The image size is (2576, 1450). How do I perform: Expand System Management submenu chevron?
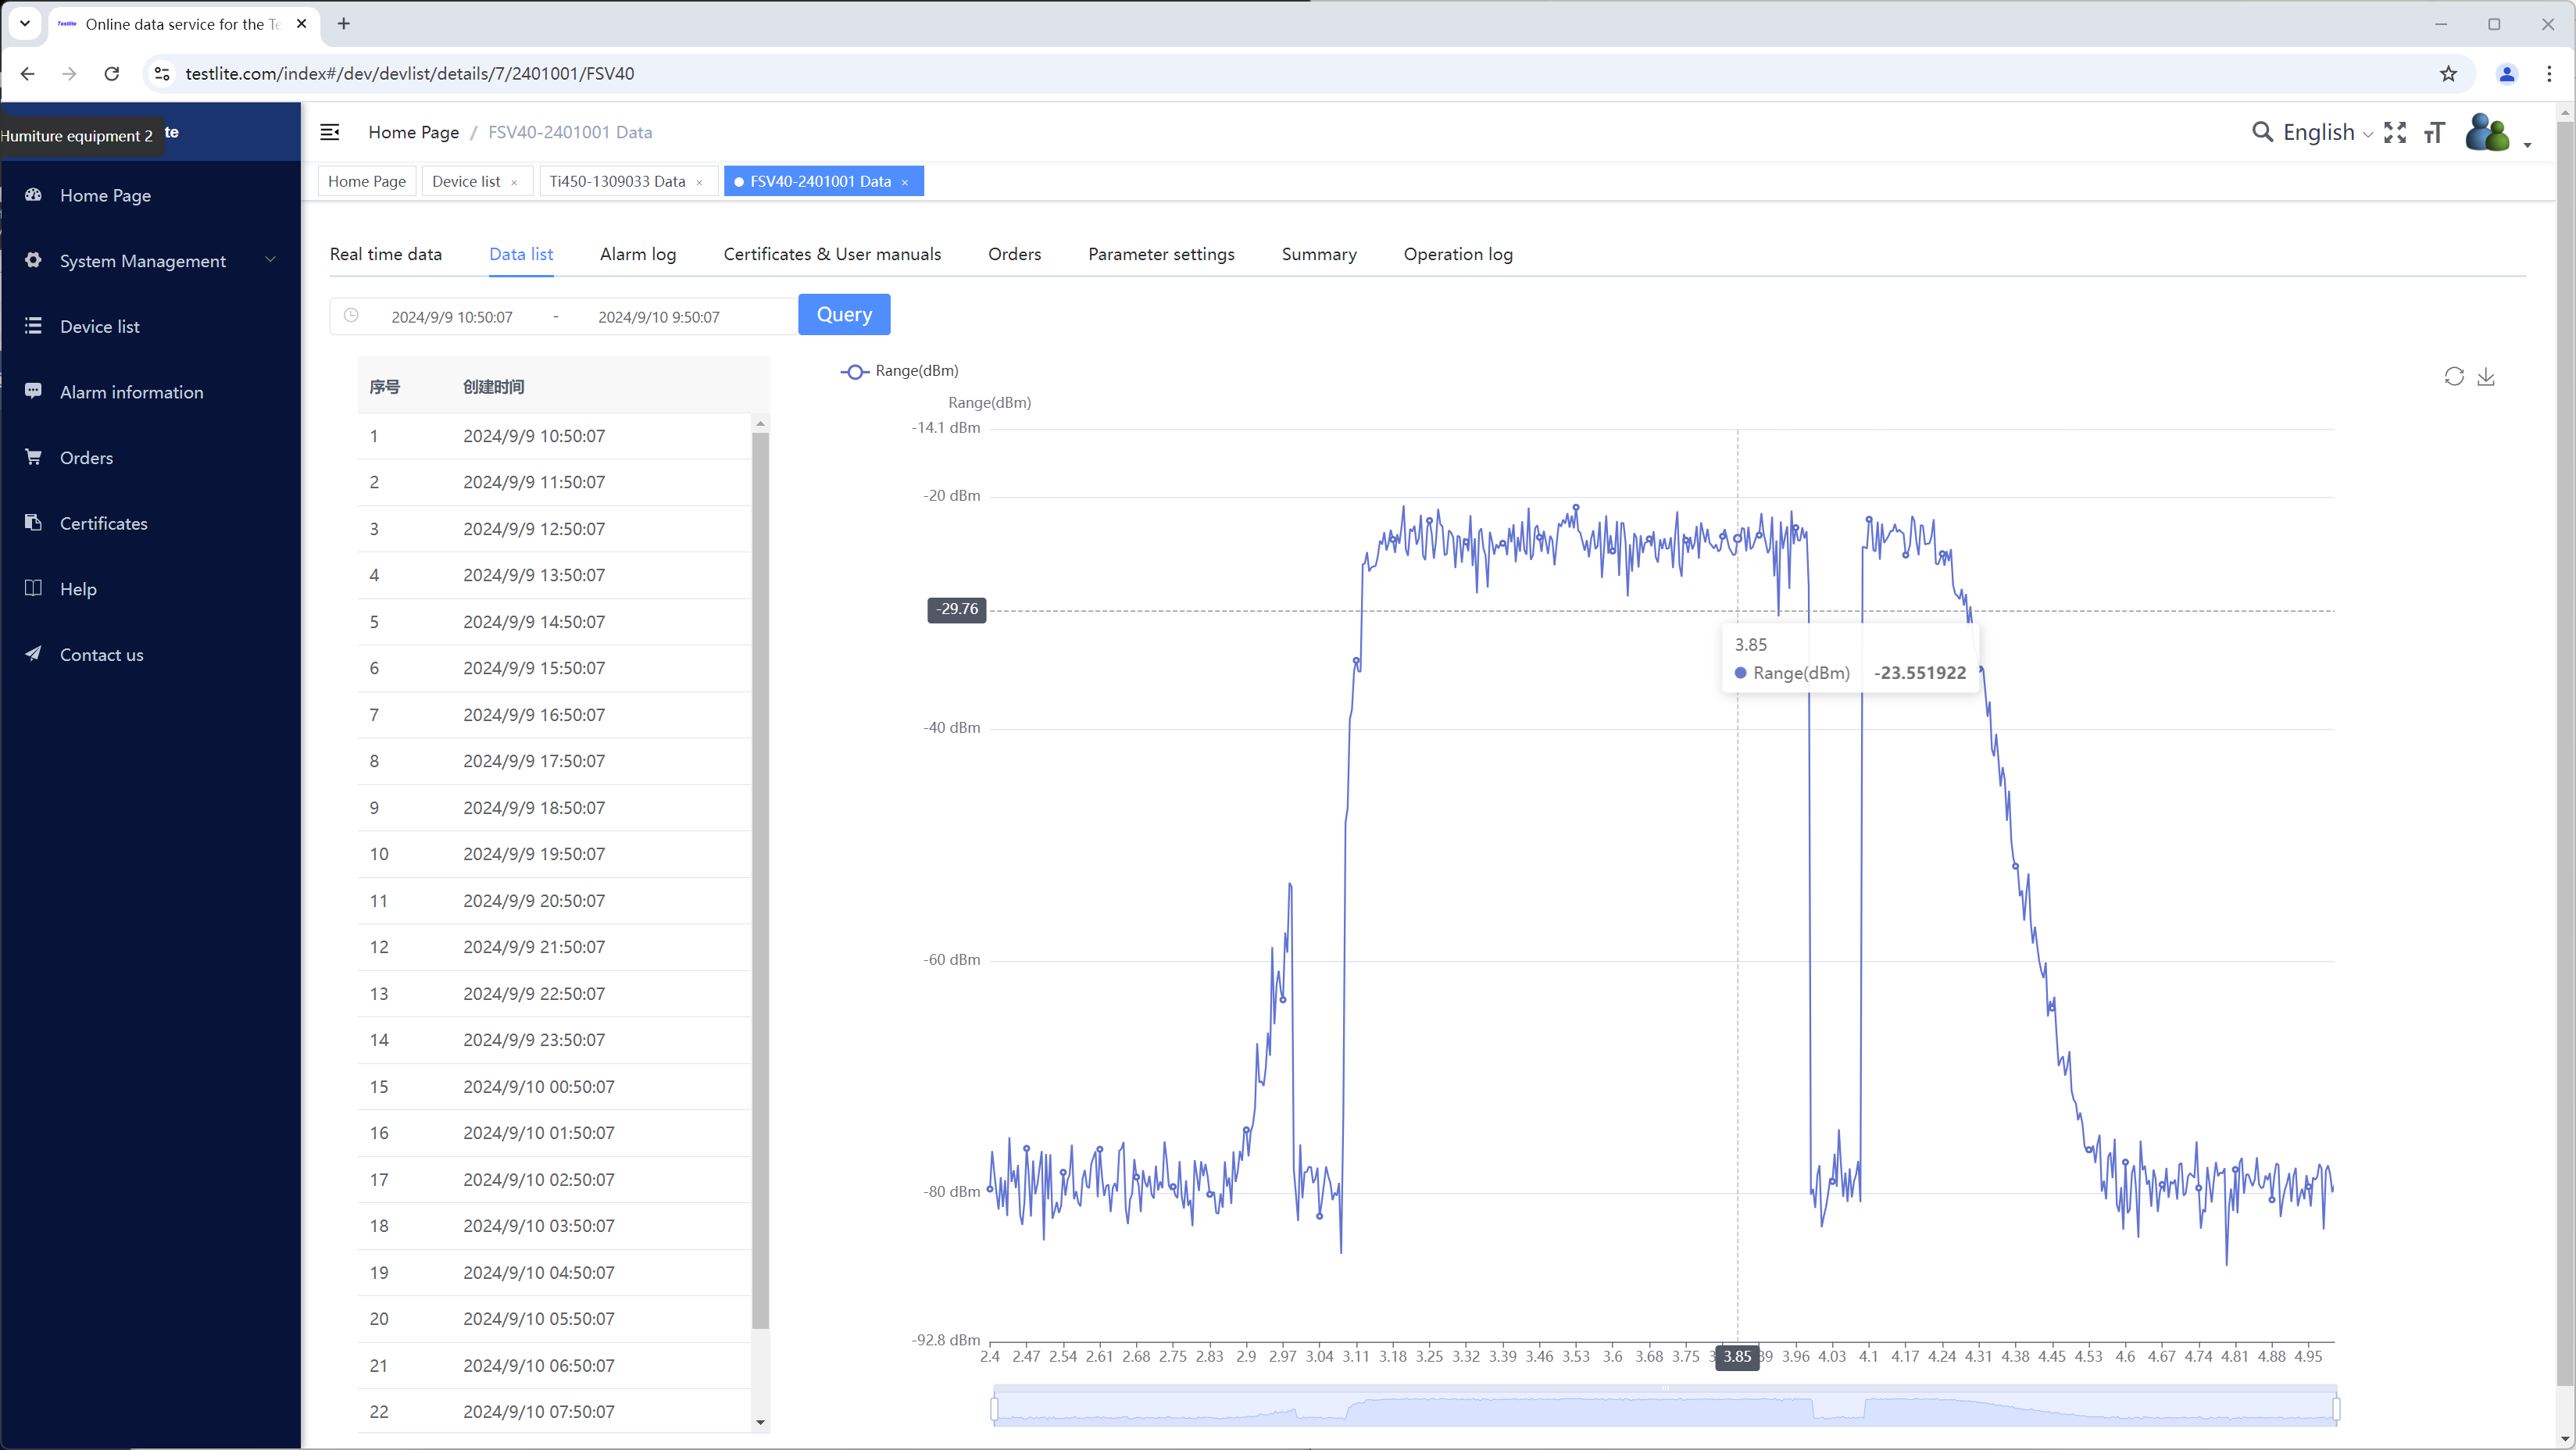pyautogui.click(x=270, y=260)
